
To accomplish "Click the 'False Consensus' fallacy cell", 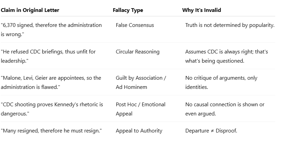I will 135,25.
